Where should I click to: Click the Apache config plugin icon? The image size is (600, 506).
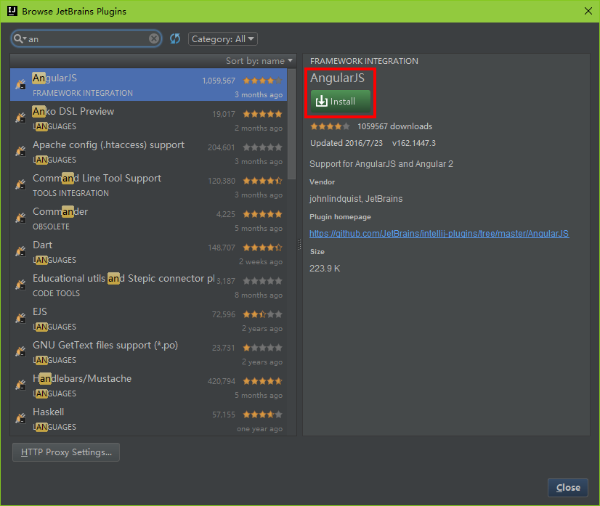(x=20, y=151)
